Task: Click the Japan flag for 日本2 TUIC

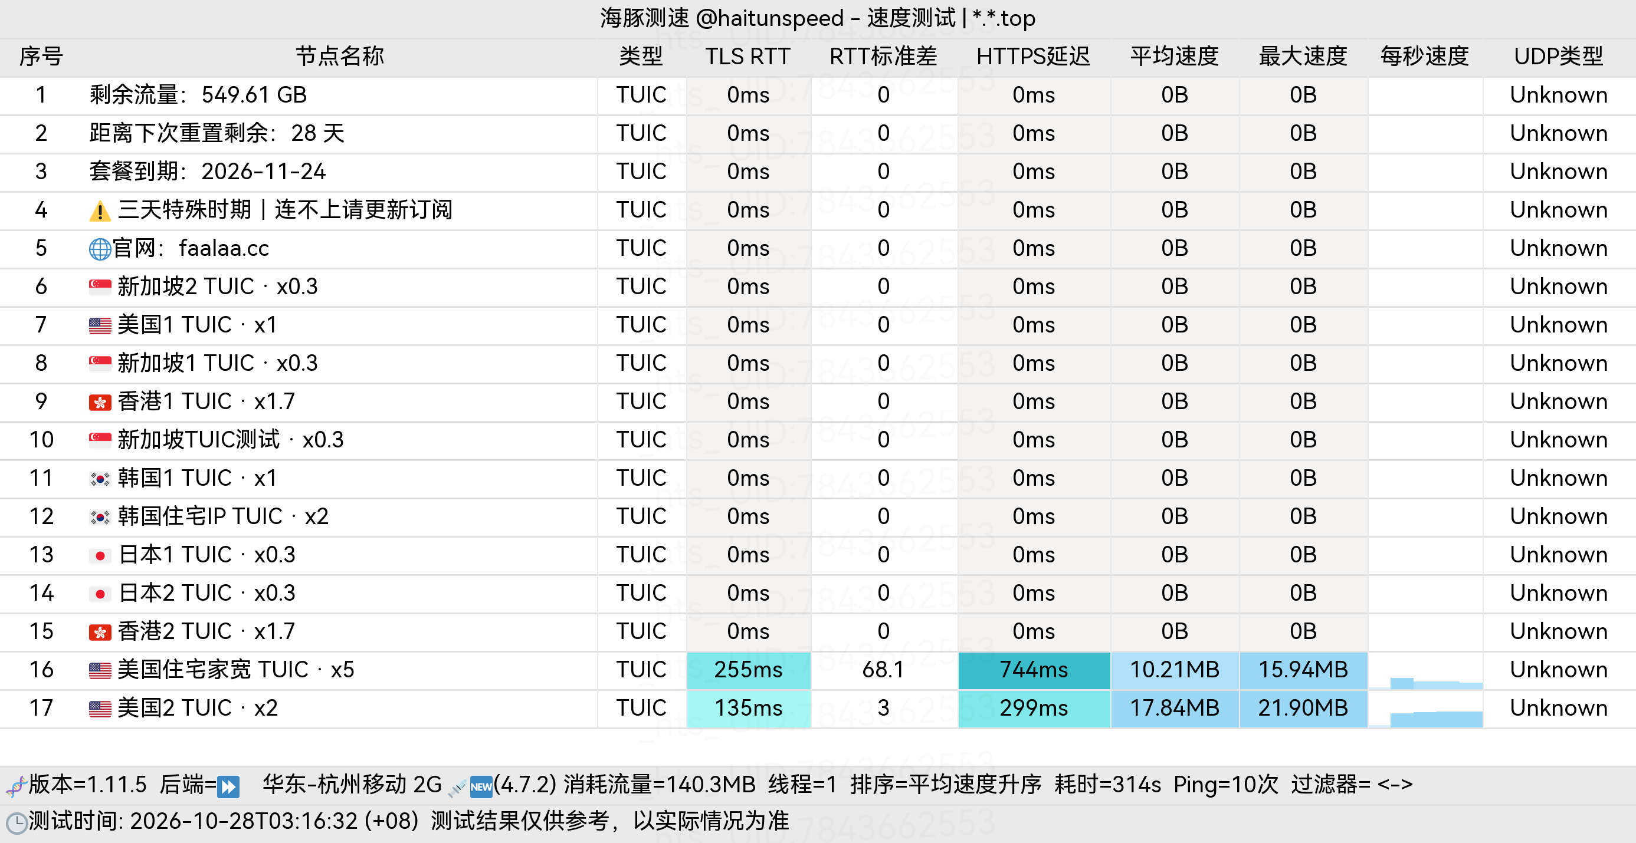Action: [100, 594]
